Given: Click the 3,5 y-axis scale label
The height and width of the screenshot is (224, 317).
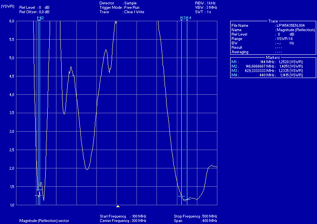Looking at the screenshot, I should (x=11, y=113).
